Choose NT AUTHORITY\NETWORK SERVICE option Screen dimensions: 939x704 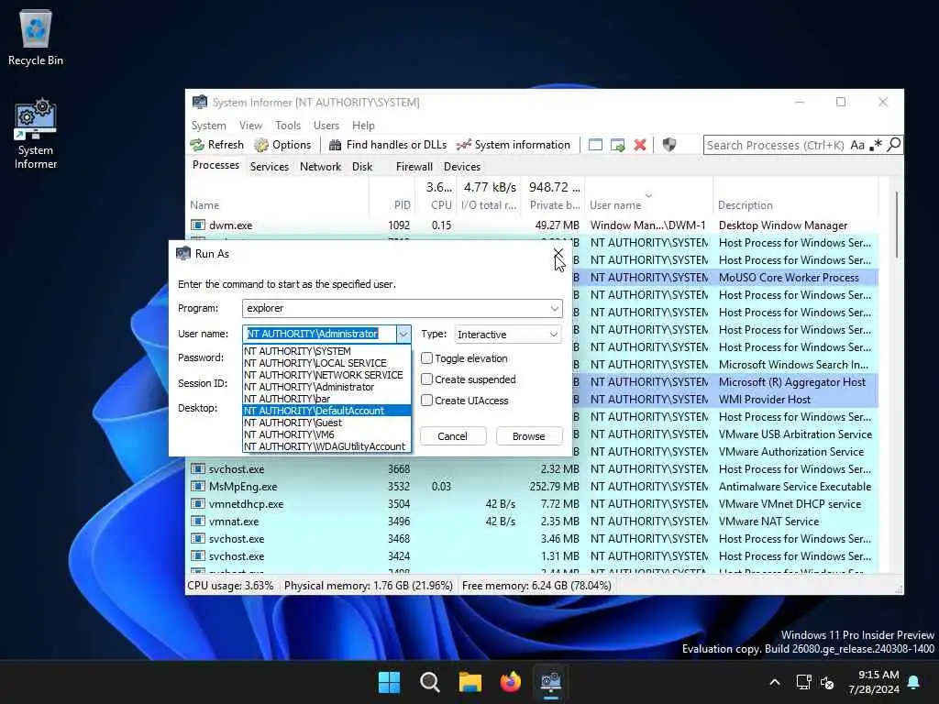click(327, 375)
